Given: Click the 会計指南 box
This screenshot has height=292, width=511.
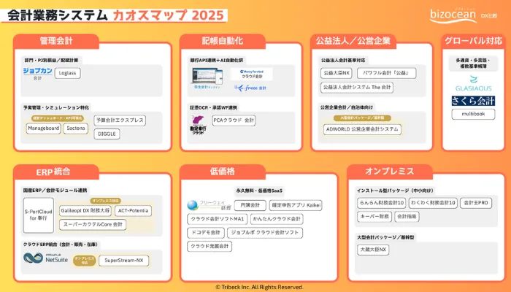Looking at the screenshot, I should (x=407, y=216).
